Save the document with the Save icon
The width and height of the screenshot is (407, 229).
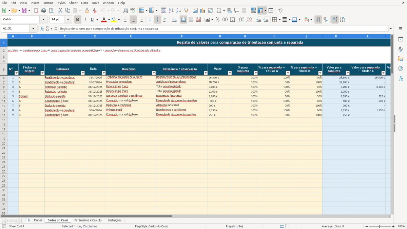click(x=24, y=11)
